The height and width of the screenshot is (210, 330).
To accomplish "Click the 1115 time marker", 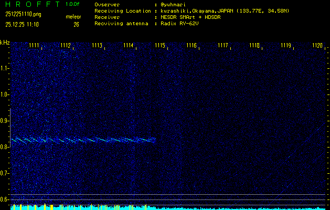I will tap(160, 46).
